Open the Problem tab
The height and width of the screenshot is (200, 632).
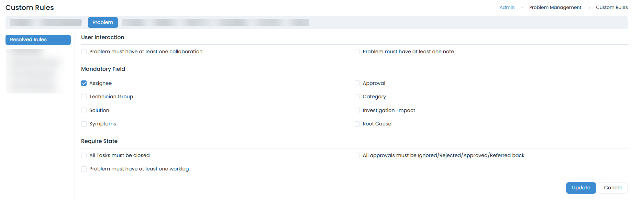[x=103, y=22]
